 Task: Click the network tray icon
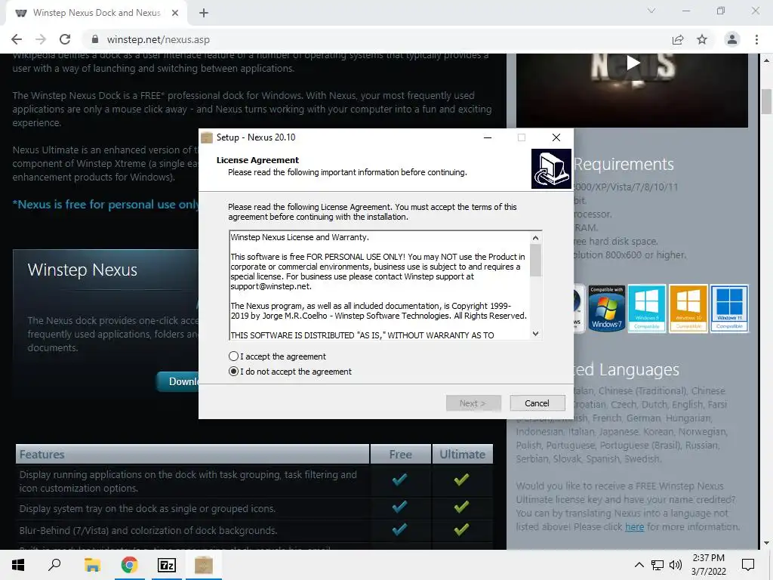(658, 565)
